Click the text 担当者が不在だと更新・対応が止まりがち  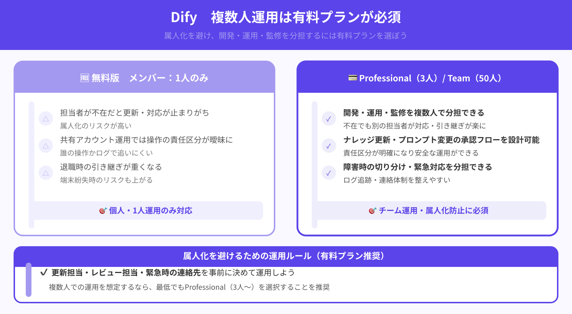tap(134, 113)
